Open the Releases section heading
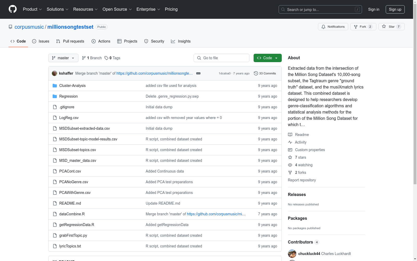The image size is (417, 261). [297, 194]
